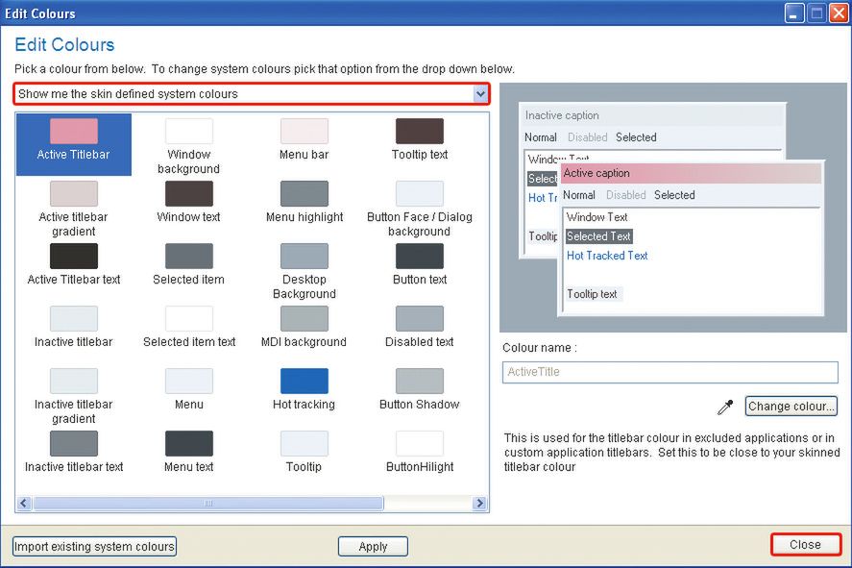This screenshot has height=568, width=852.
Task: Click the left scroll arrow of the swatch list
Action: 24,503
